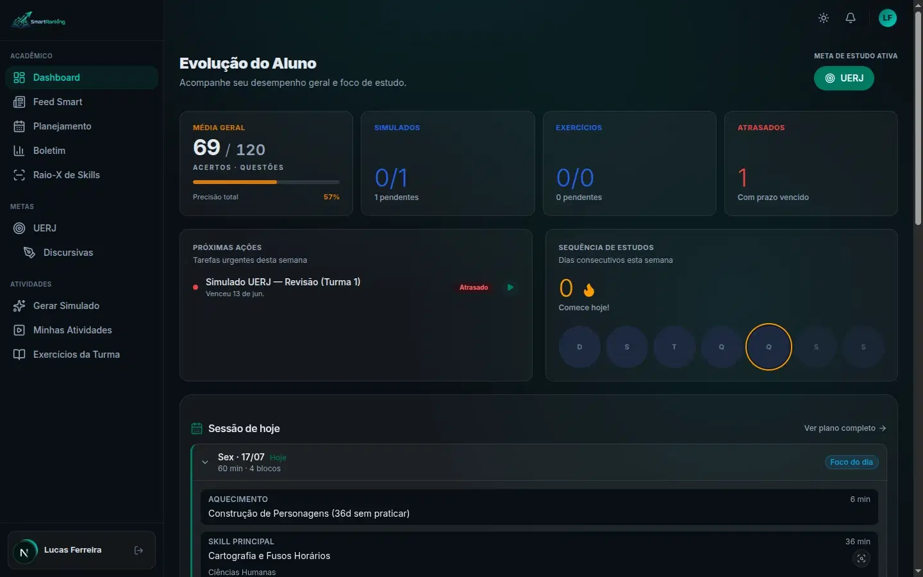Click the Discursivas pen icon
Screen dimensions: 923x577
click(x=29, y=253)
